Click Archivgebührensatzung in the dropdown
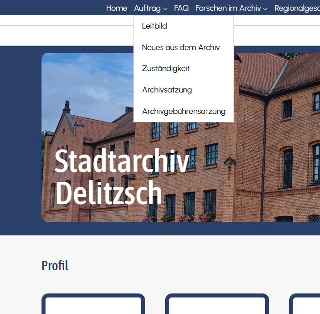The image size is (320, 314). tap(183, 111)
